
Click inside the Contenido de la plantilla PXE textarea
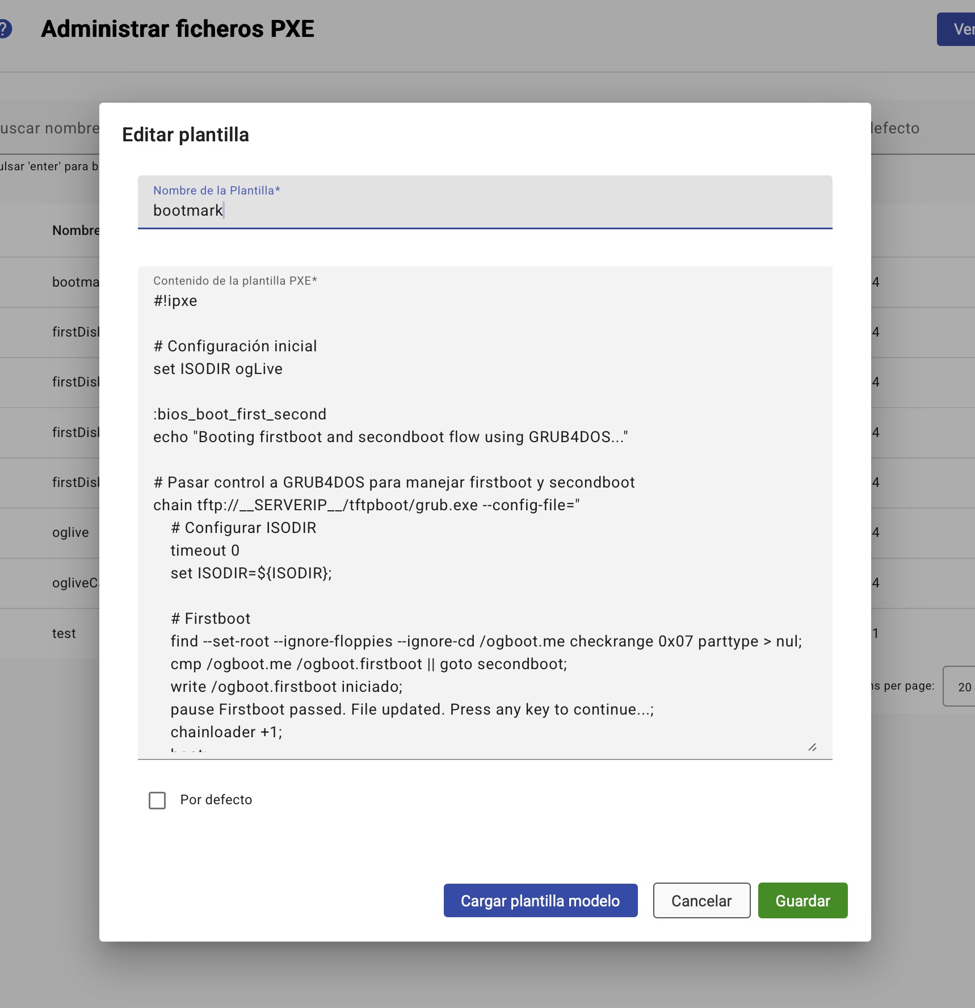[484, 511]
